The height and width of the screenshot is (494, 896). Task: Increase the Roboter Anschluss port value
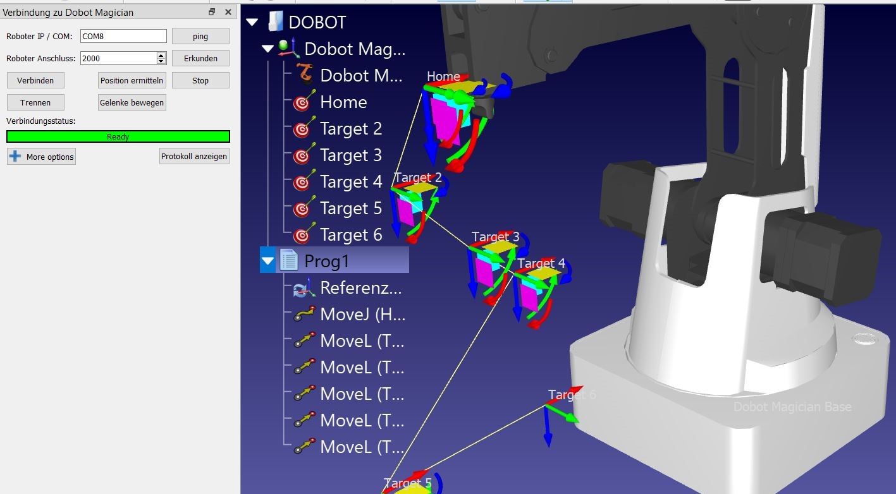point(161,55)
